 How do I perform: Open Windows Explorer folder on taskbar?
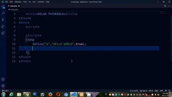(19, 95)
